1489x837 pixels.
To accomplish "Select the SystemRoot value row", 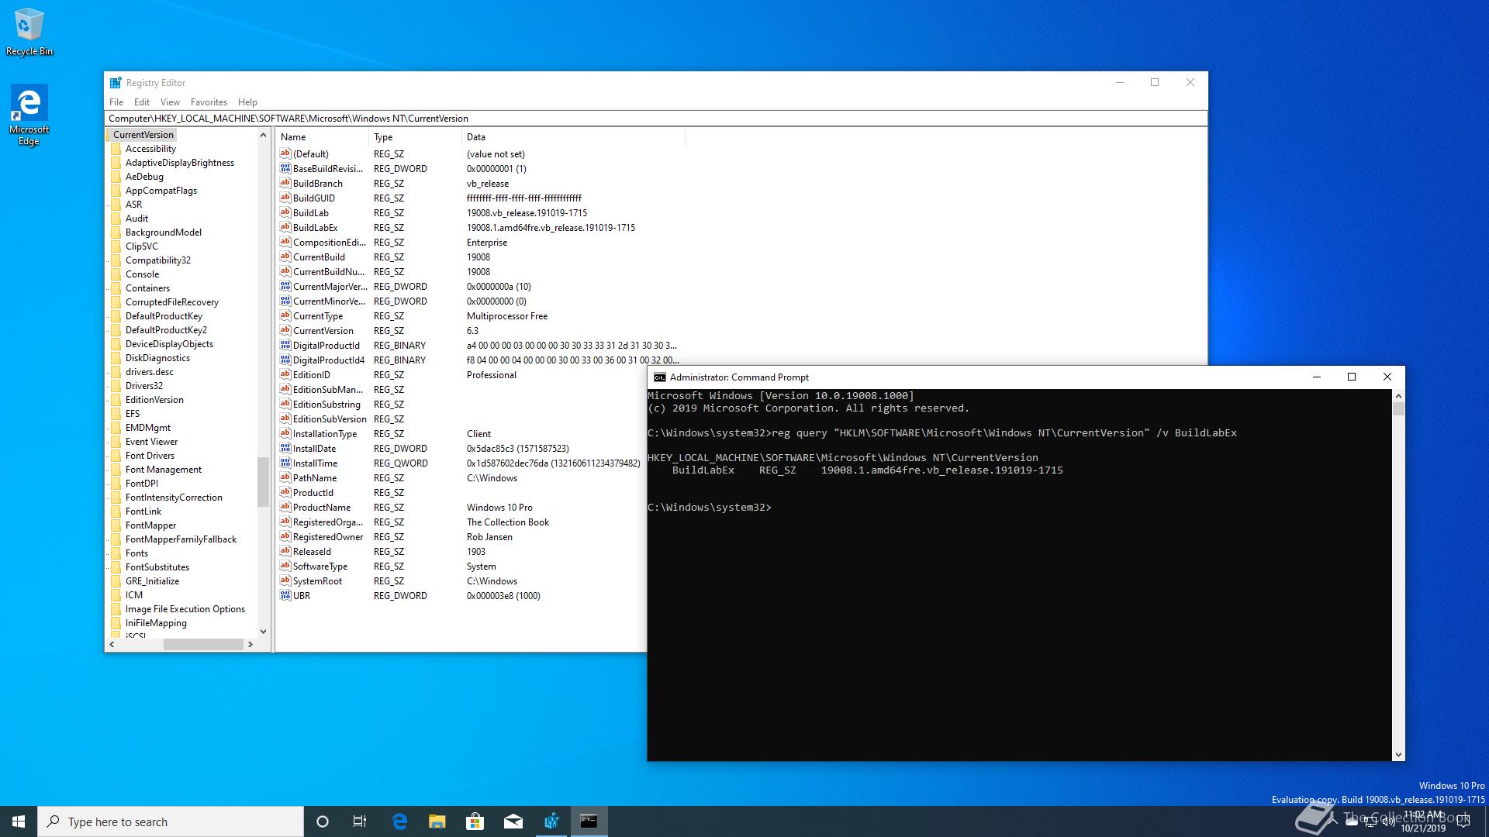I will coord(461,581).
